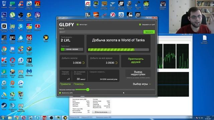Toggle the 'Закрывать в трей' checkbox

tap(140, 24)
